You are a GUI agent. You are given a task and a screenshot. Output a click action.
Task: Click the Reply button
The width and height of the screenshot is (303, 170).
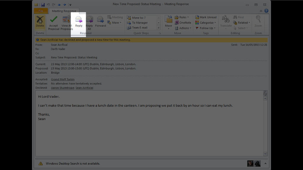pyautogui.click(x=79, y=22)
